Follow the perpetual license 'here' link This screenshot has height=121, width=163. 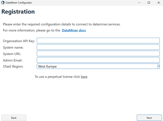[84, 77]
